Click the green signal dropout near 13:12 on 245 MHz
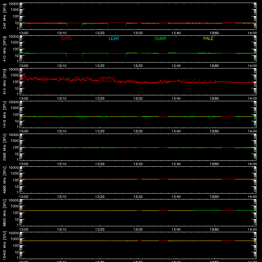Viewport: 262px width, 262px height. point(74,27)
